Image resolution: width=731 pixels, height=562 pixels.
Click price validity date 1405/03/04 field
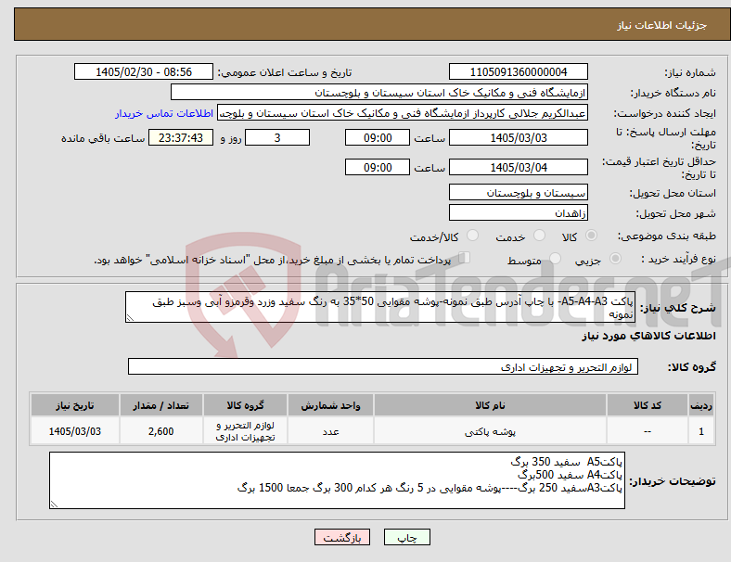(x=518, y=167)
